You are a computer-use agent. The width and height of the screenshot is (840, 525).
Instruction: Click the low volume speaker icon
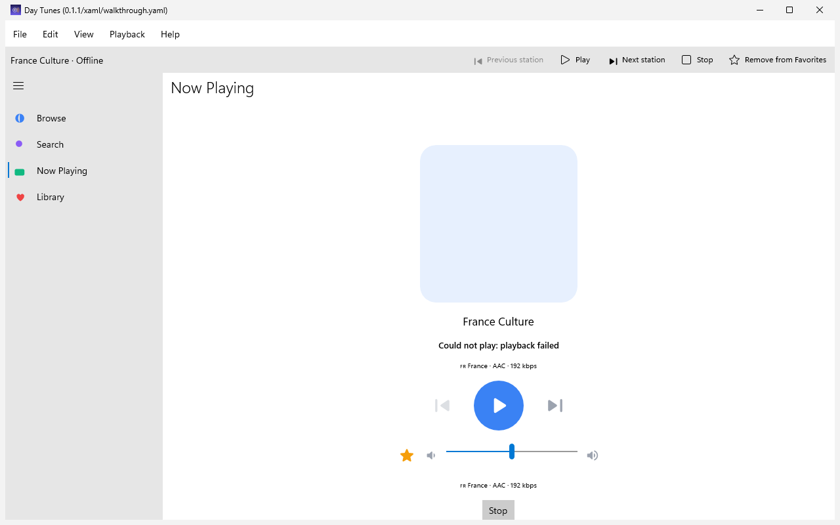(430, 455)
